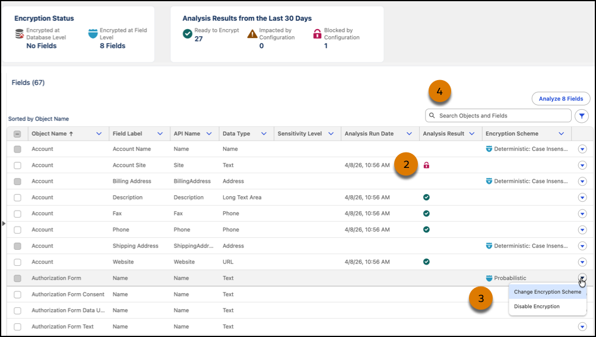Viewport: 596px width, 337px height.
Task: Open the Object Name column menu
Action: [x=99, y=133]
